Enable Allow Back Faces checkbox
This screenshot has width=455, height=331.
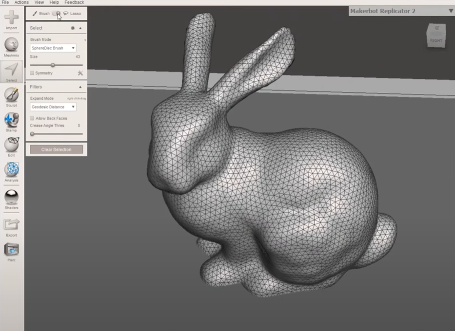point(32,118)
